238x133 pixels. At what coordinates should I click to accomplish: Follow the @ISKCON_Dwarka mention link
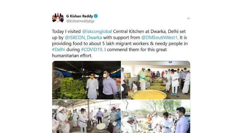click(x=83, y=37)
